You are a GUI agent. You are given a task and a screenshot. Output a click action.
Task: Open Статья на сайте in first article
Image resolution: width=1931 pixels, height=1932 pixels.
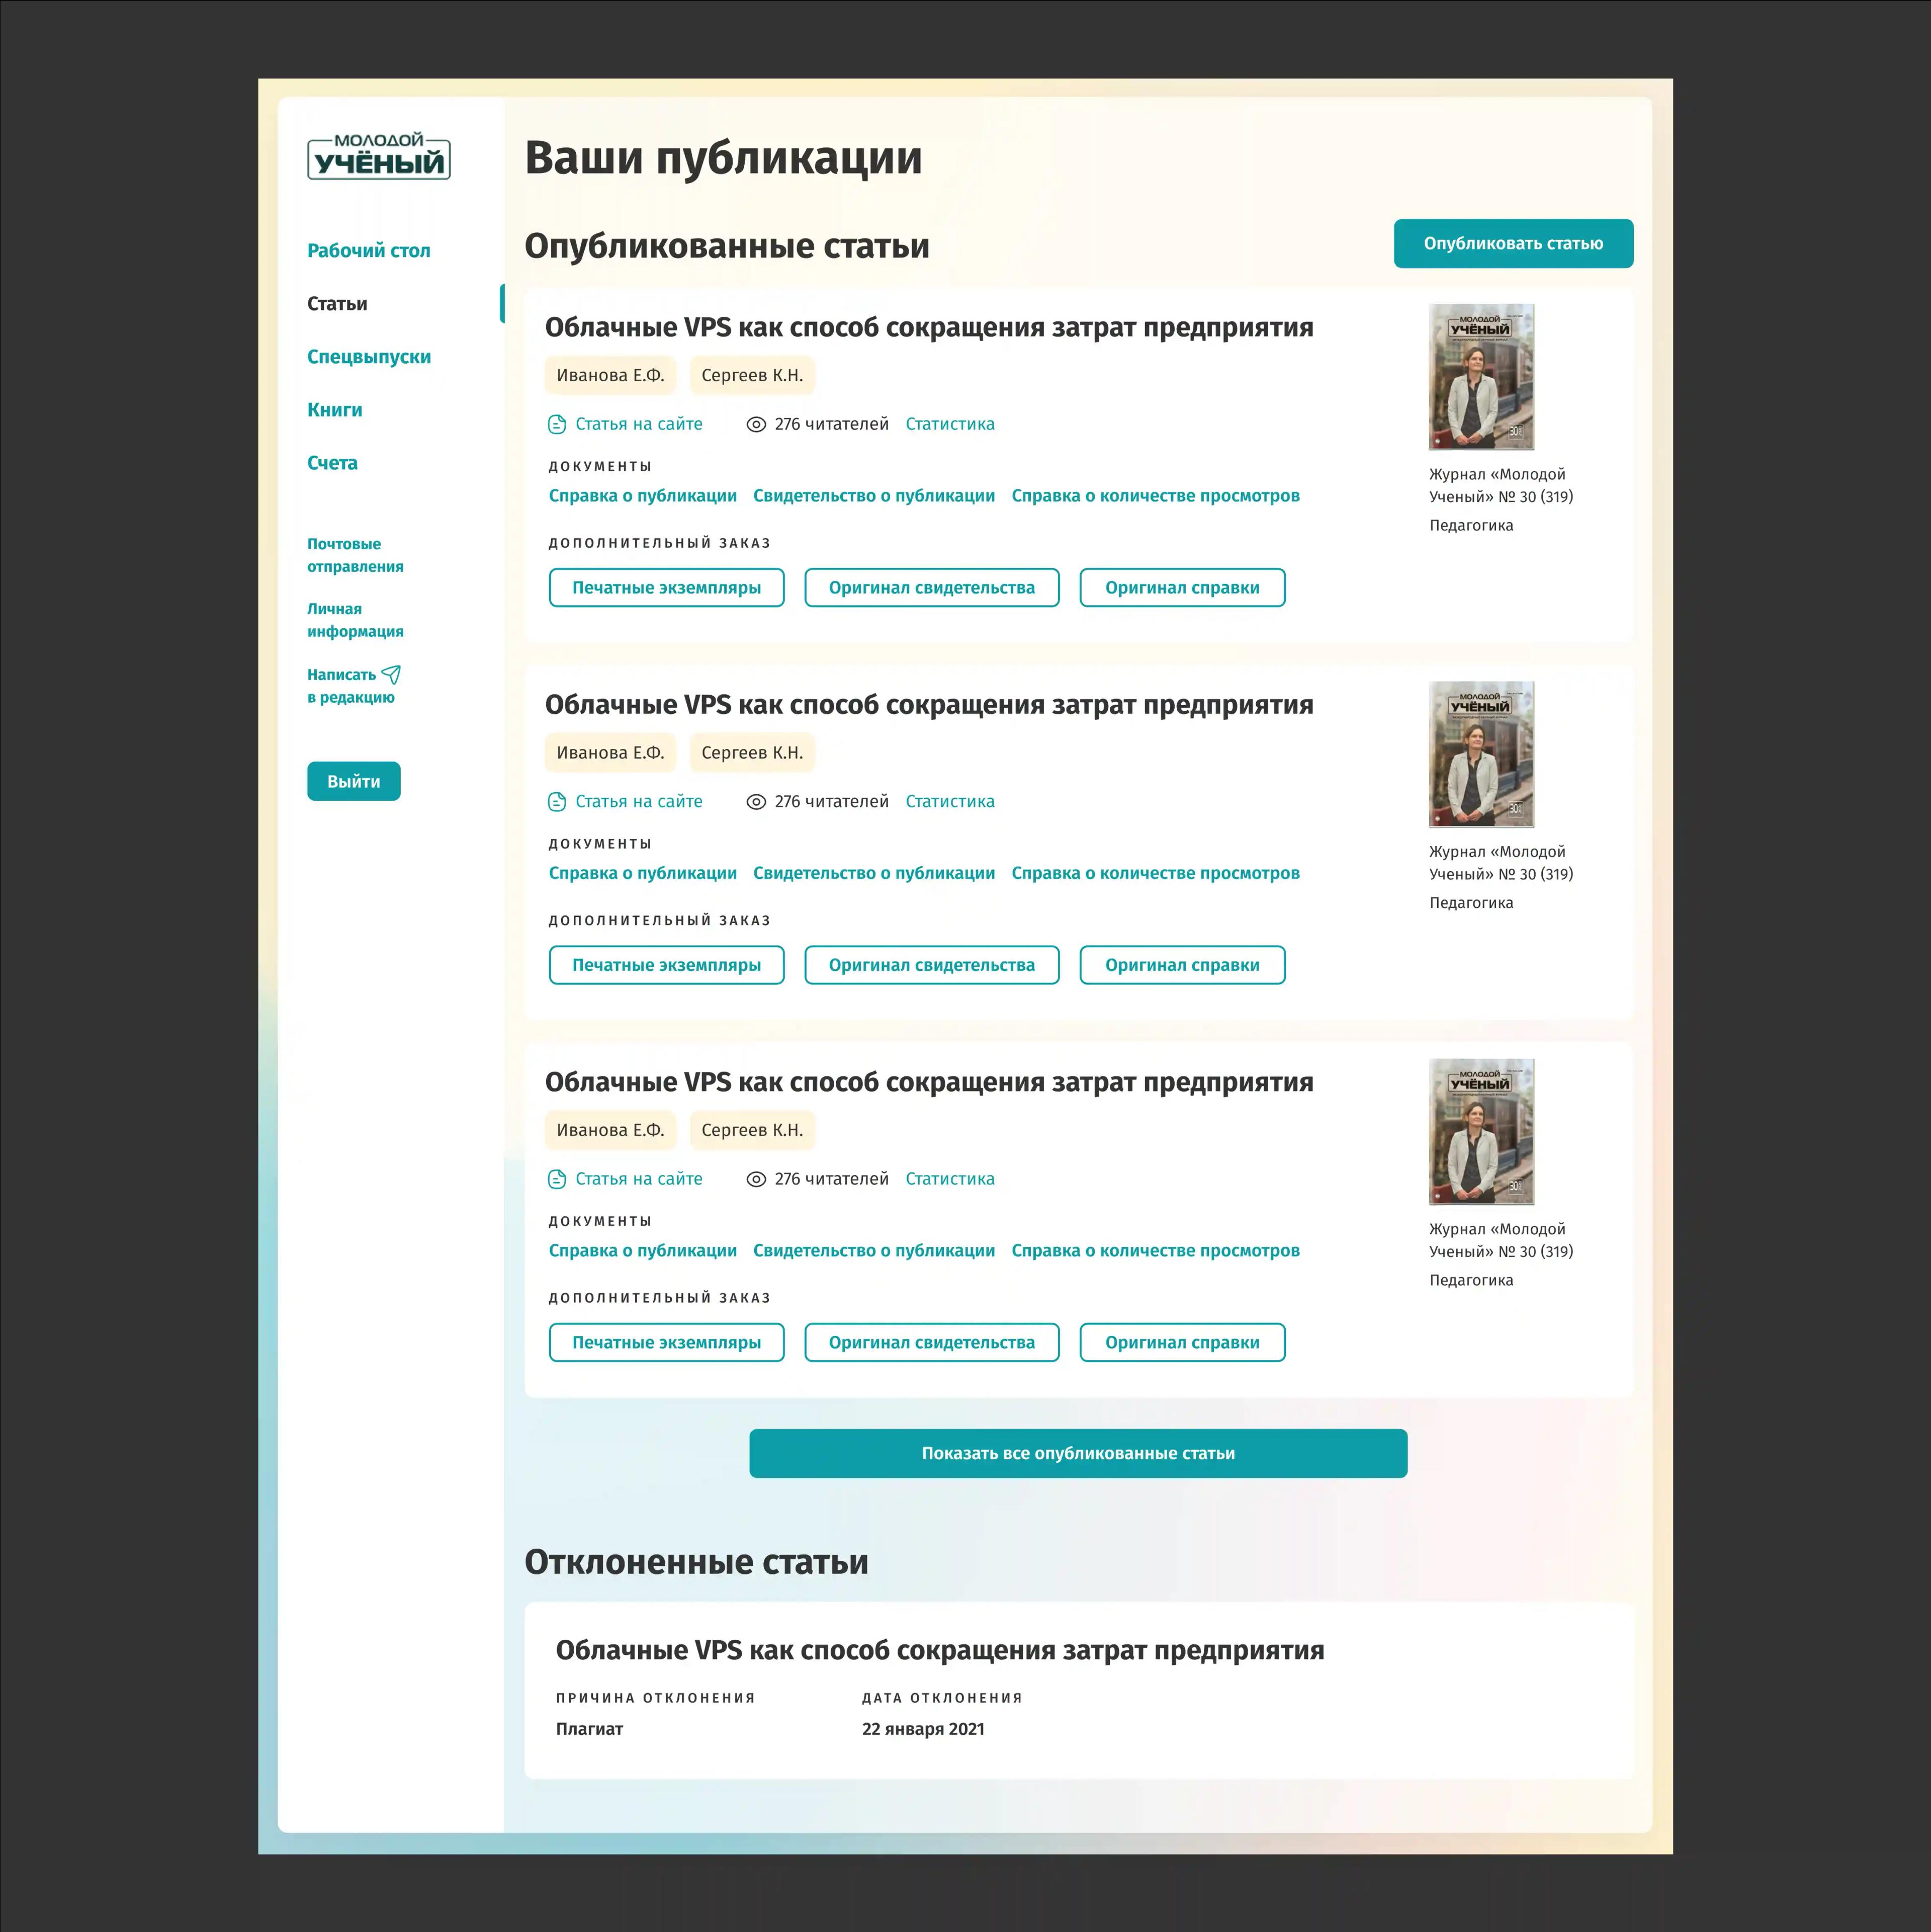(x=639, y=425)
